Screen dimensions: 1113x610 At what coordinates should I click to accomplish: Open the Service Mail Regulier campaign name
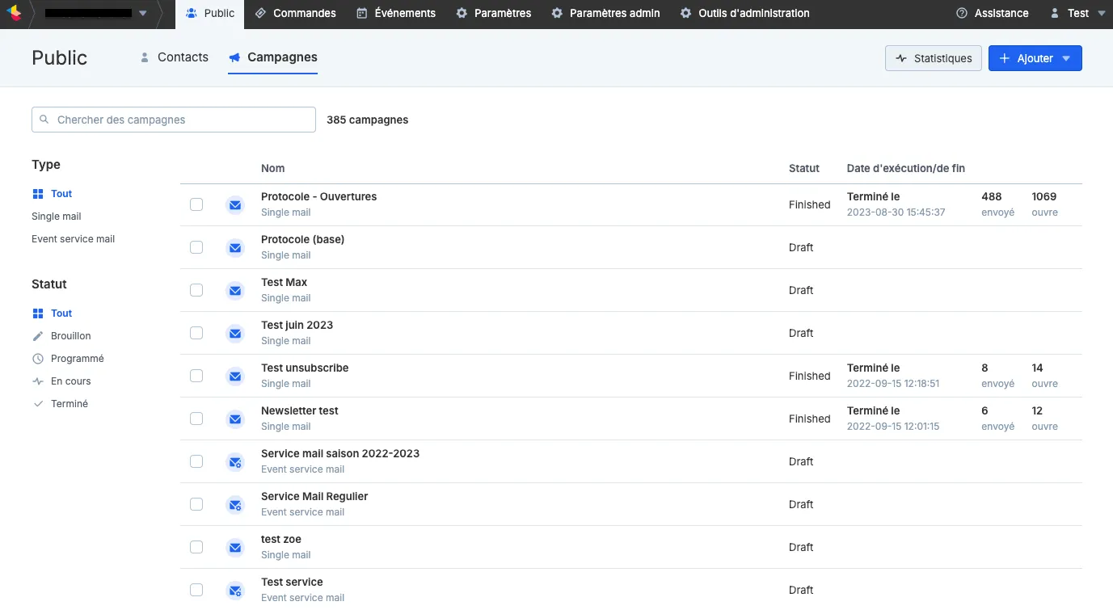314,496
